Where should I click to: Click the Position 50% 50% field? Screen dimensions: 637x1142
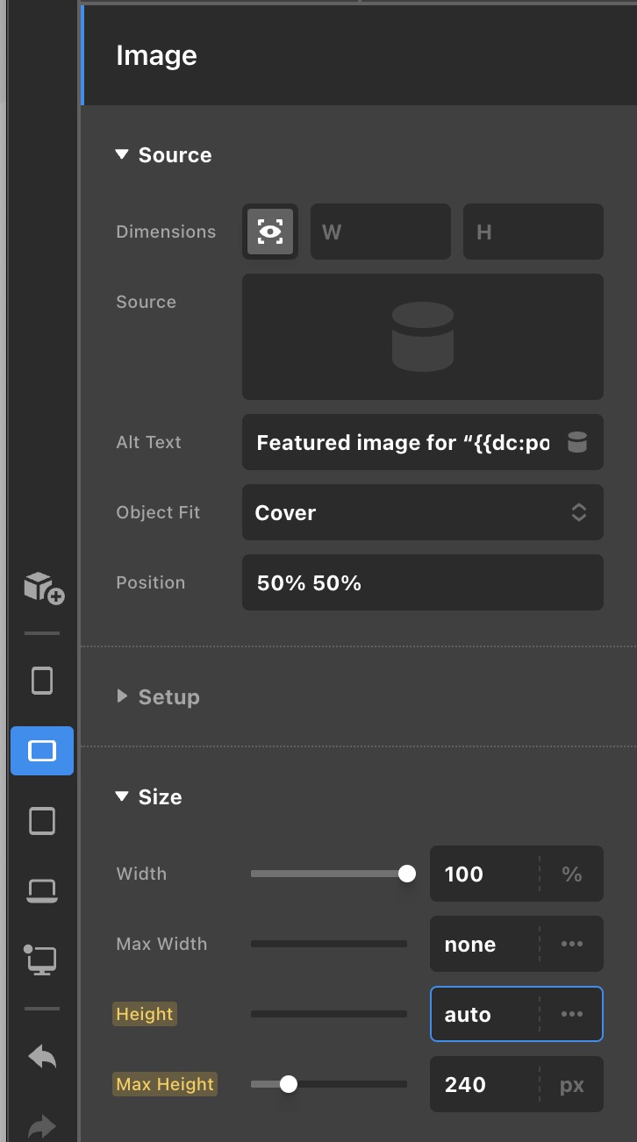[422, 582]
